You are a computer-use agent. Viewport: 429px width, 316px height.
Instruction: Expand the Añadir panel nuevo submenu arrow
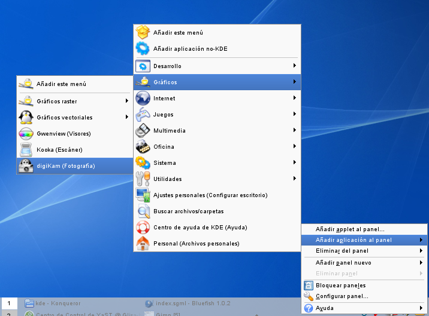[421, 262]
